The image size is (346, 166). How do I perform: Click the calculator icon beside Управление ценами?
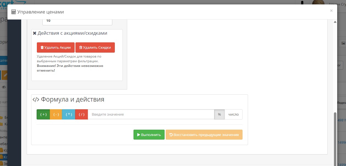point(13,12)
